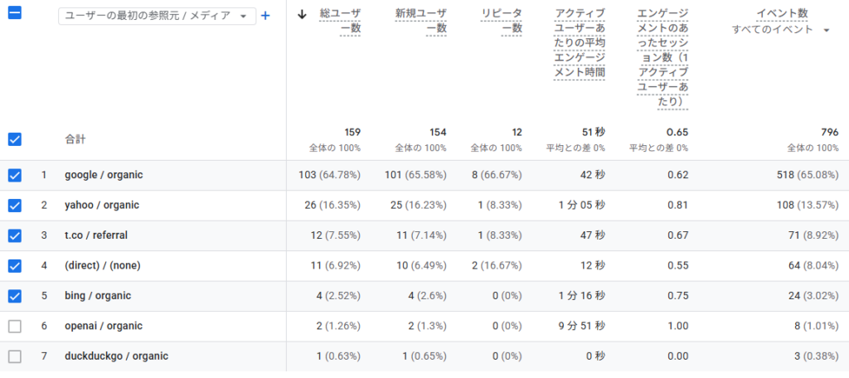Click total users value 12 (7.55%)
Viewport: 849px width, 378px height.
335,235
